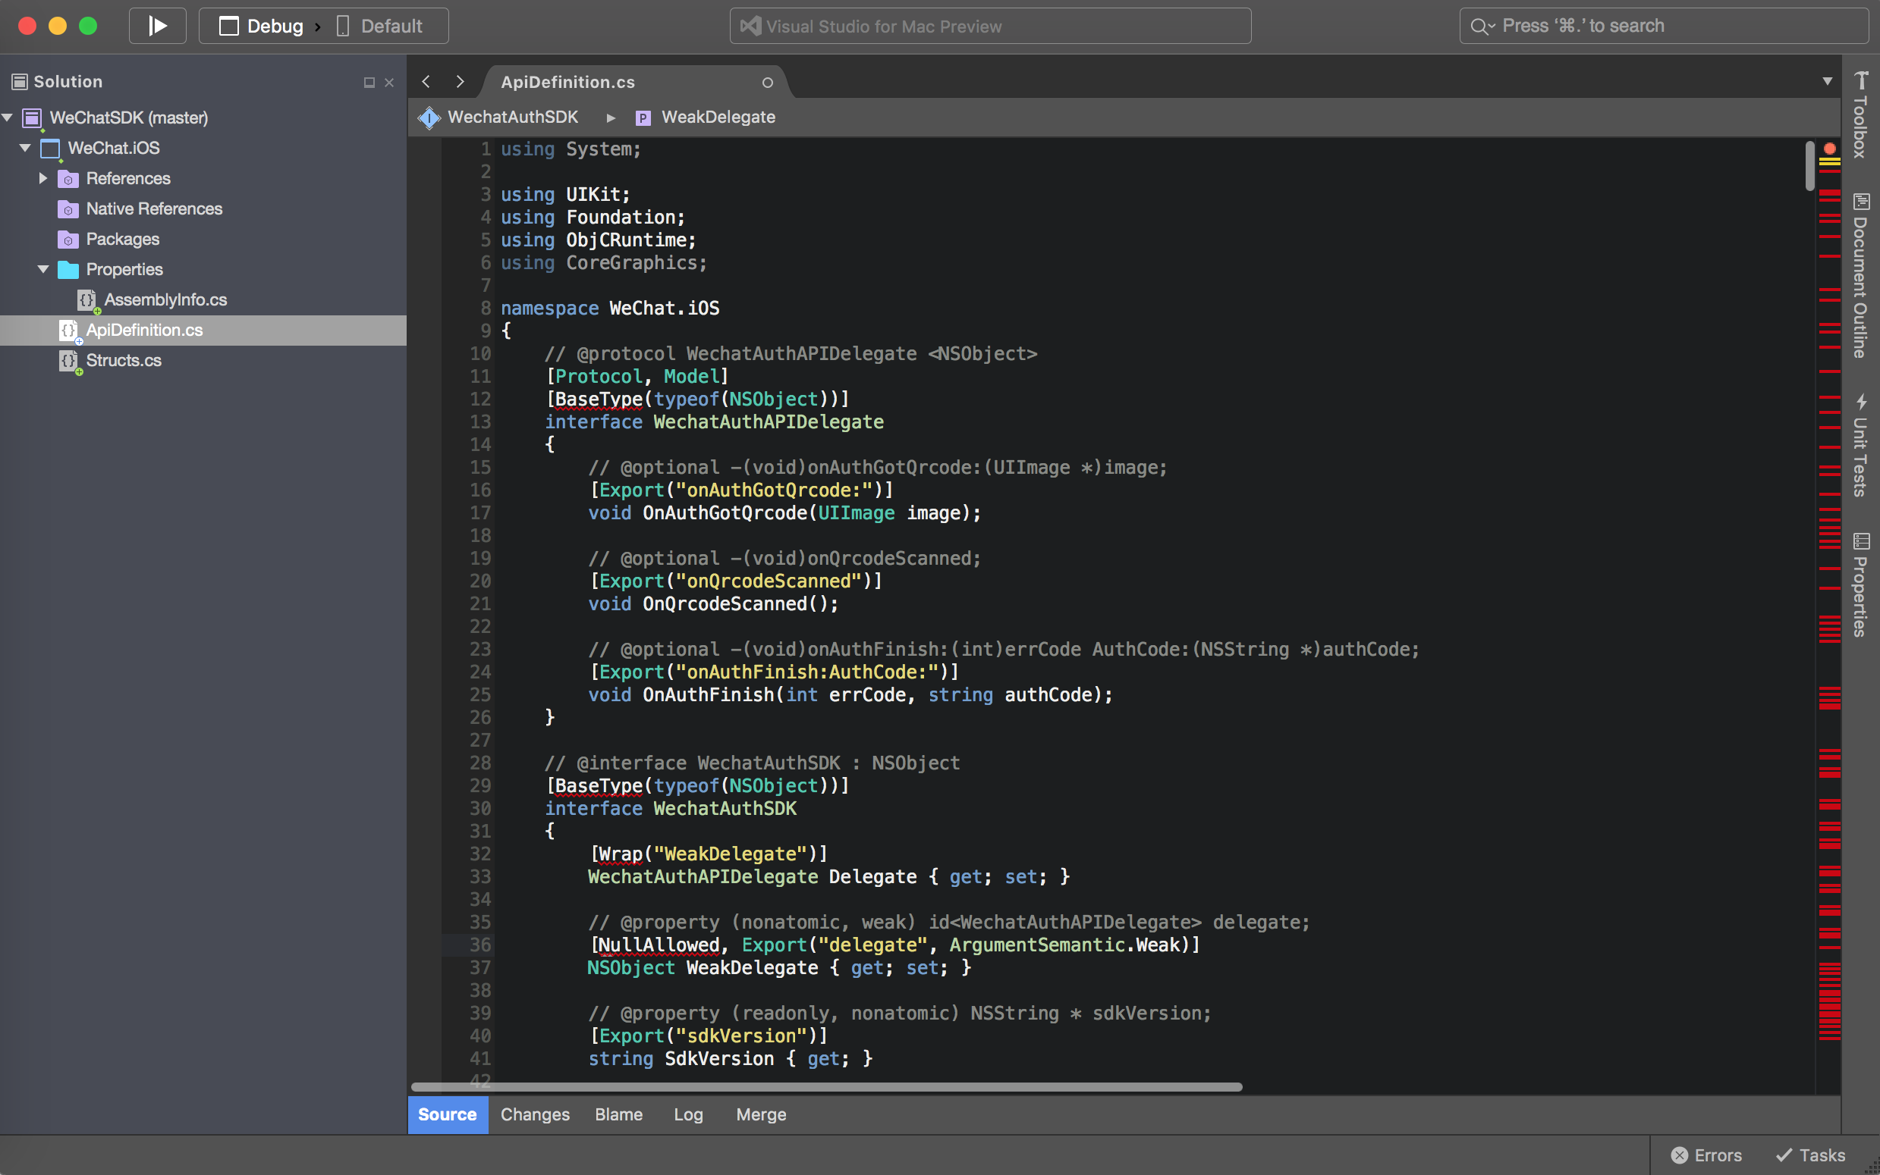Navigate back with the left arrow
The width and height of the screenshot is (1880, 1175).
click(426, 82)
